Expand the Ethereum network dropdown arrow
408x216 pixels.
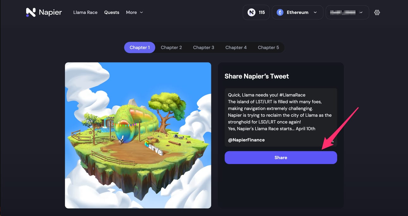click(315, 12)
